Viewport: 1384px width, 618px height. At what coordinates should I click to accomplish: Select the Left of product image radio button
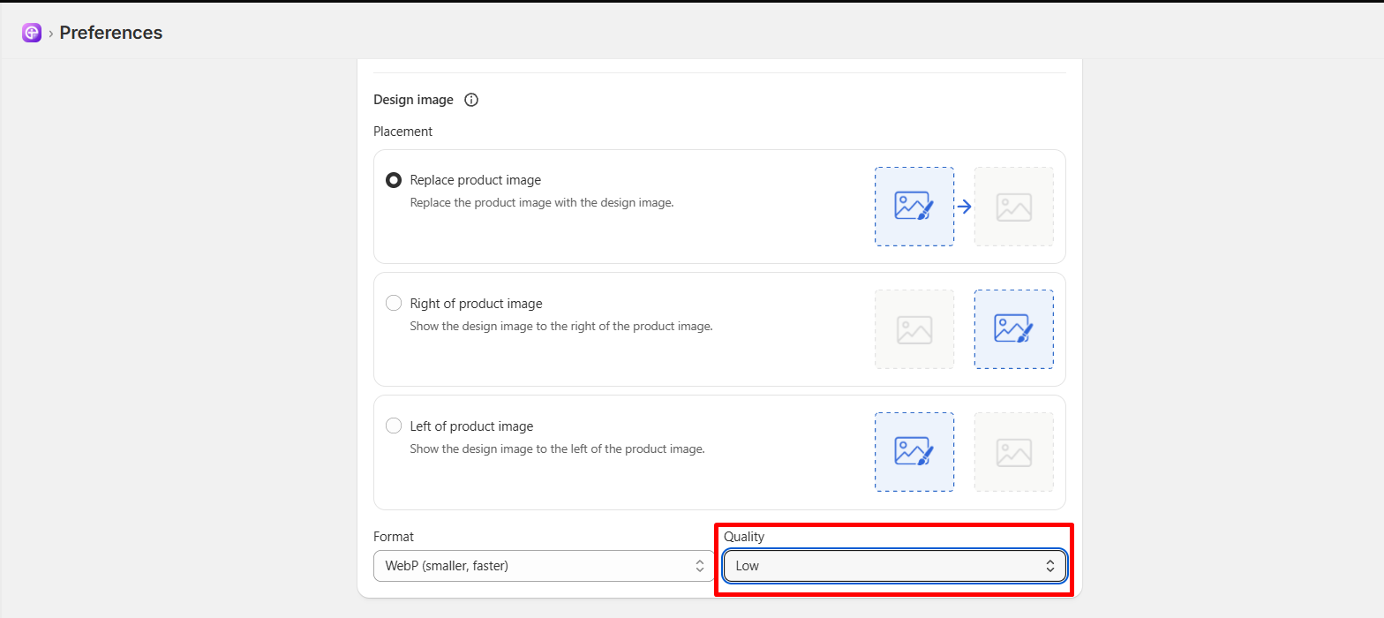point(395,426)
